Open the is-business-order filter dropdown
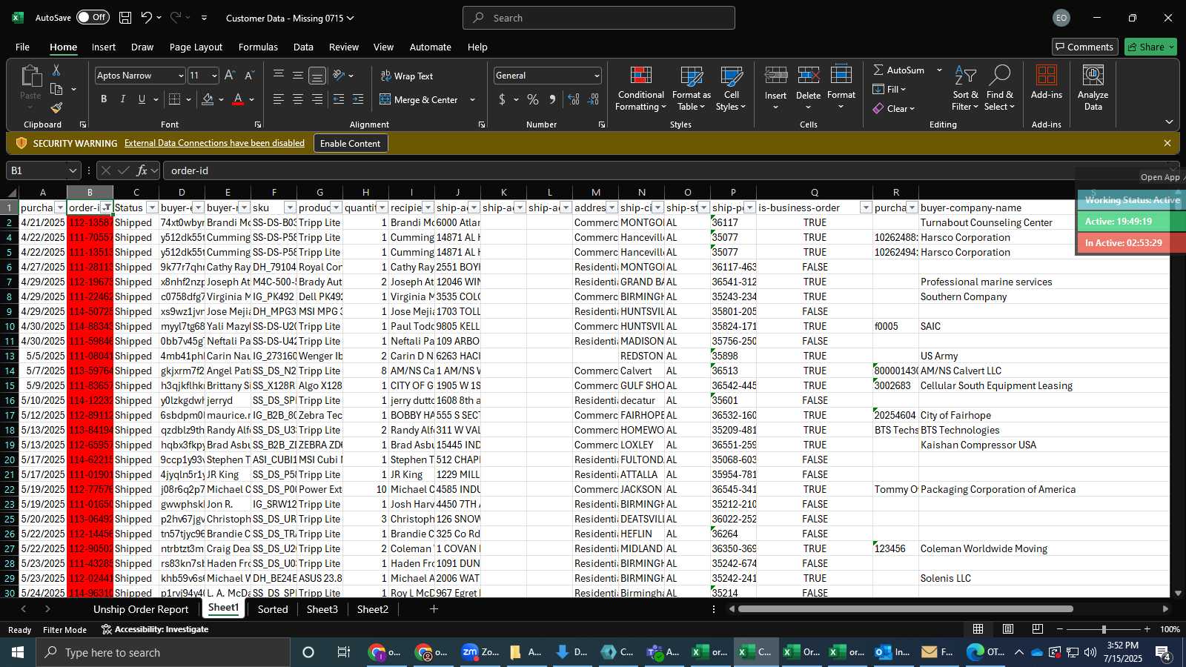Image resolution: width=1186 pixels, height=667 pixels. [x=865, y=208]
